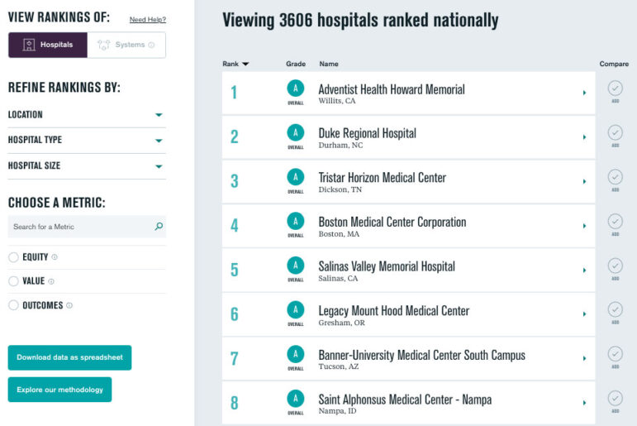
Task: Add Adventist Health Howard Memorial to compare
Action: coord(615,89)
